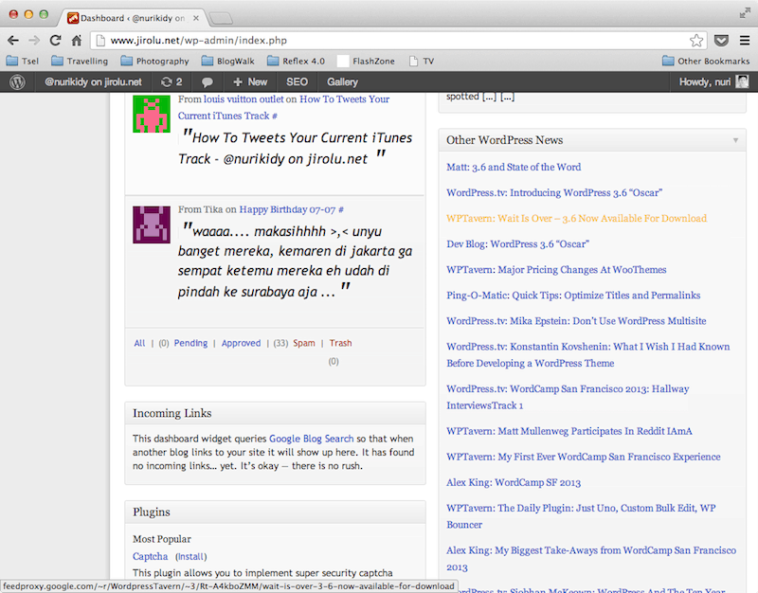Open the SEO admin bar menu

(x=297, y=82)
